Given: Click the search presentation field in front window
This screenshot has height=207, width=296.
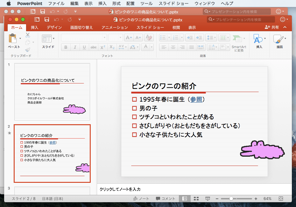Looking at the screenshot, I should click(241, 19).
